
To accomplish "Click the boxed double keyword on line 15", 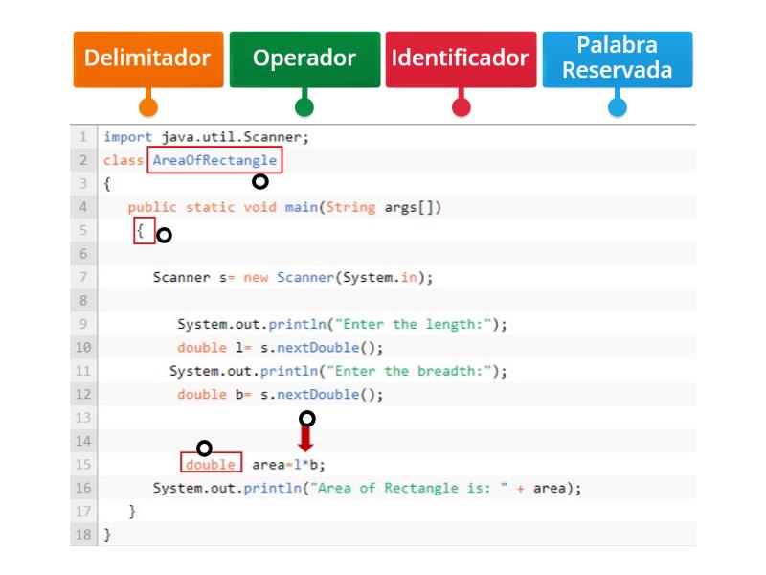I will click(x=211, y=464).
